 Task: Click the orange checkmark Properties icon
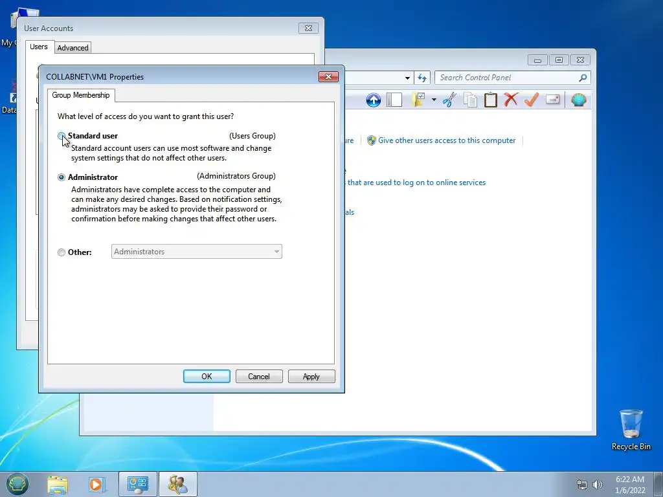(532, 100)
